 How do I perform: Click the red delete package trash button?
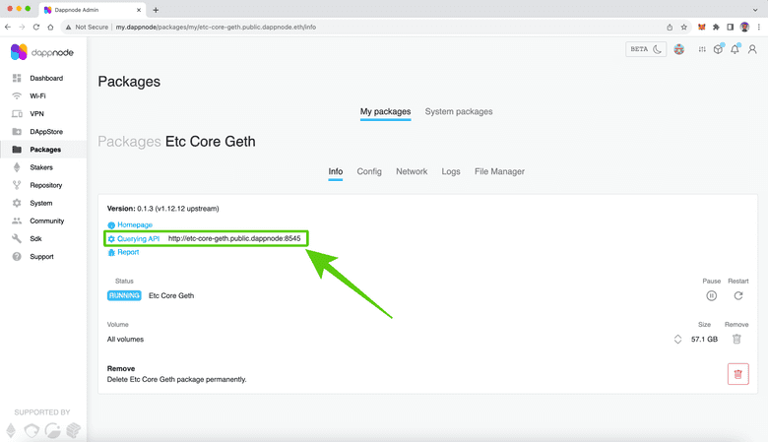[x=737, y=373]
